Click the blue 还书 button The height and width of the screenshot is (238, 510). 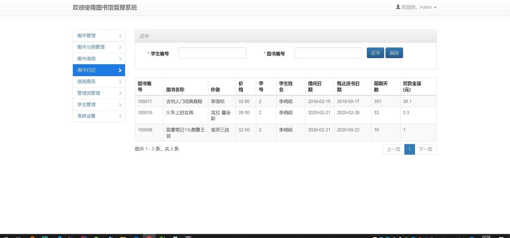(x=375, y=53)
